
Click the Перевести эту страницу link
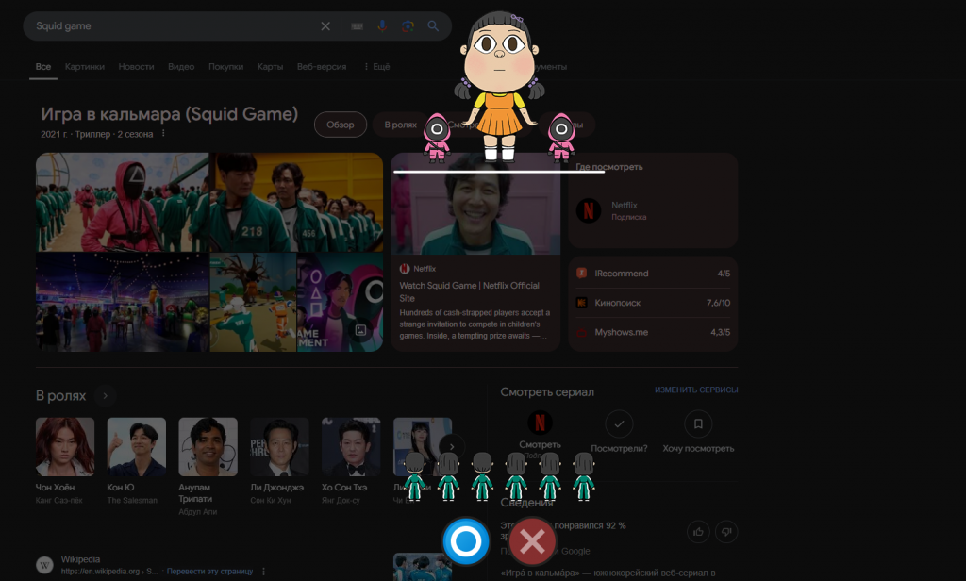(x=210, y=572)
